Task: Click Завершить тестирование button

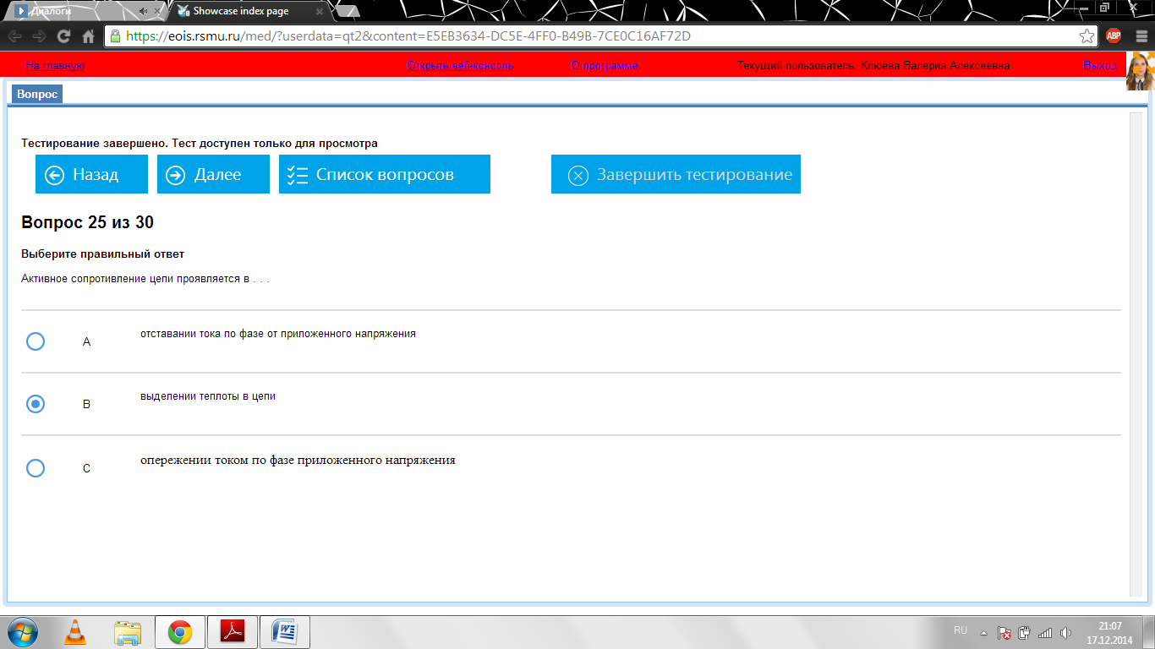Action: [676, 174]
